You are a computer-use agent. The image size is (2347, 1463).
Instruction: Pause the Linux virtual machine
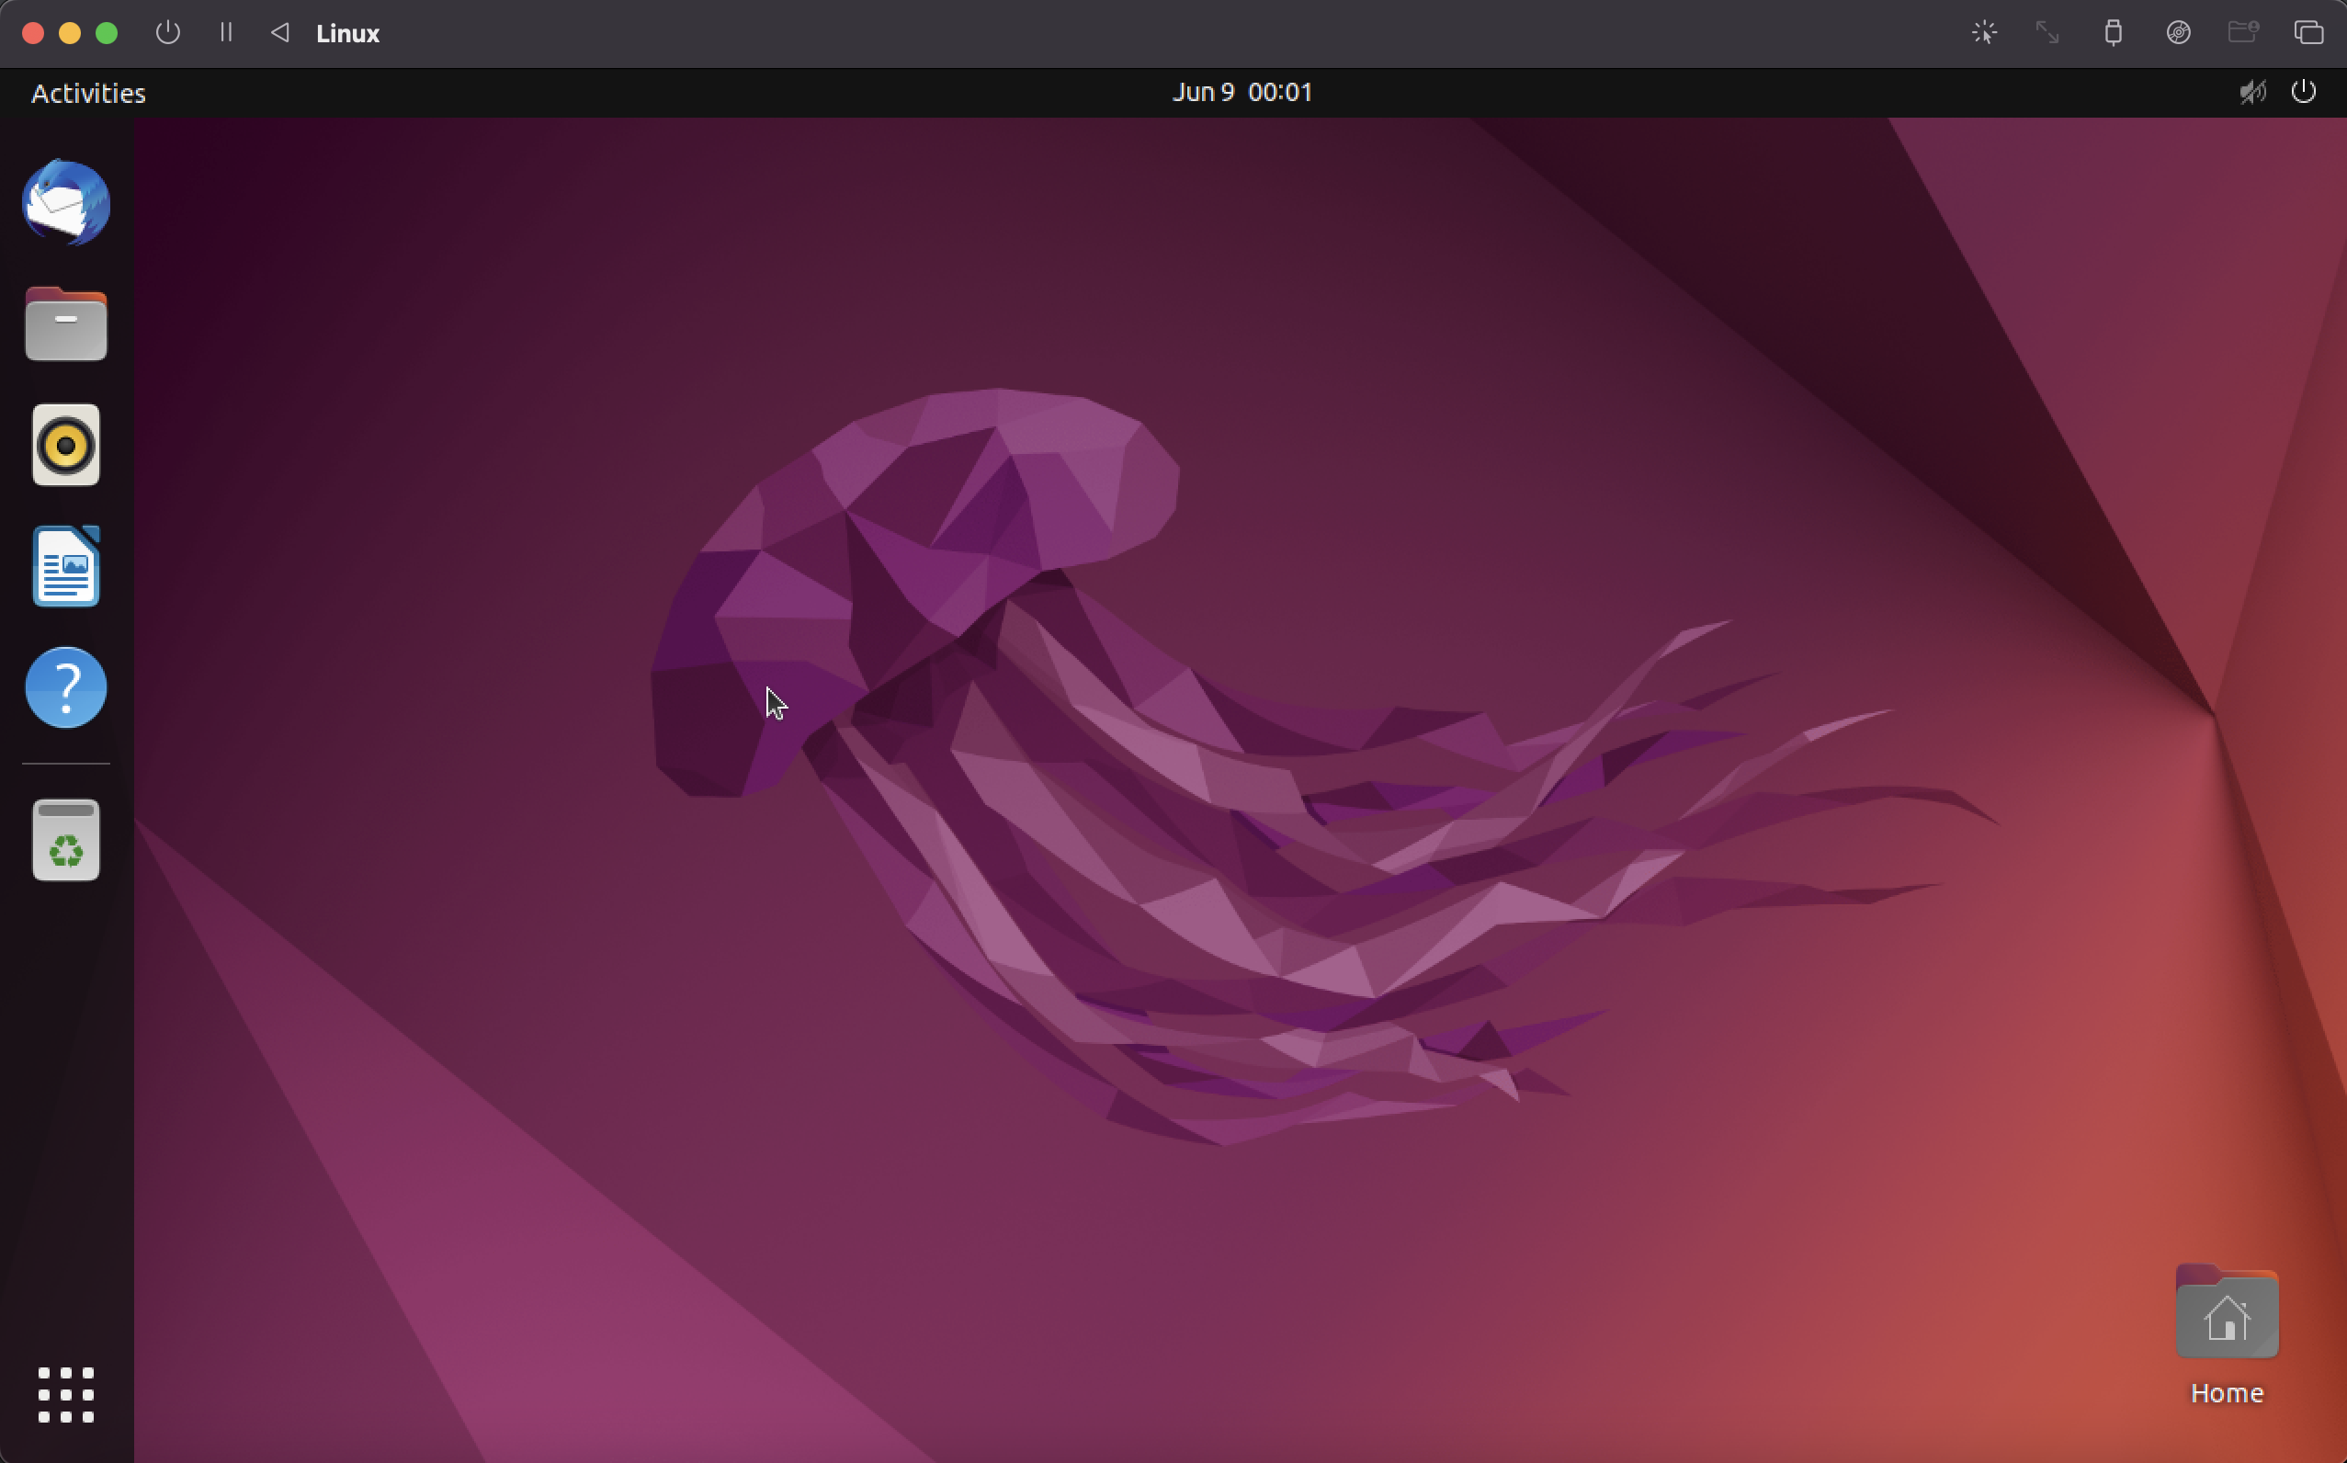(x=225, y=33)
